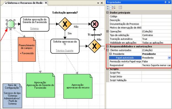This screenshot has height=109, width=172.
Task: Click the 'Descrição' value field
Action: coord(157,20)
